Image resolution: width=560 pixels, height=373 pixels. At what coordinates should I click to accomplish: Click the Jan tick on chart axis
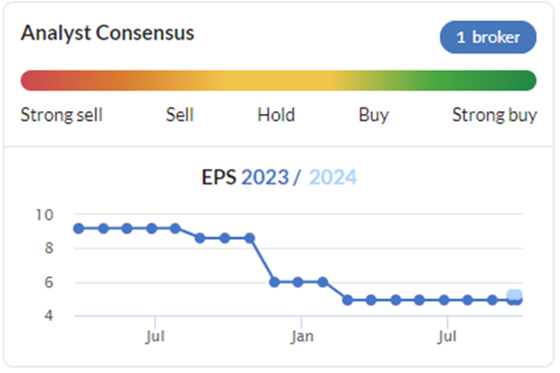point(302,336)
